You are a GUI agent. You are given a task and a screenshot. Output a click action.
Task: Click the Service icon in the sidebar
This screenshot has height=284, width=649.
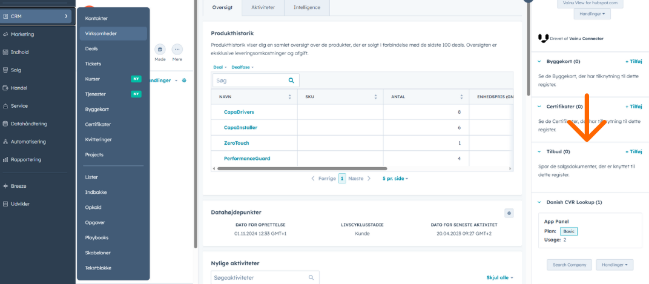coord(5,106)
